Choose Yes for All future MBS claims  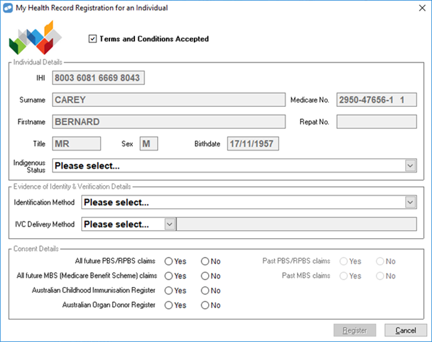169,276
